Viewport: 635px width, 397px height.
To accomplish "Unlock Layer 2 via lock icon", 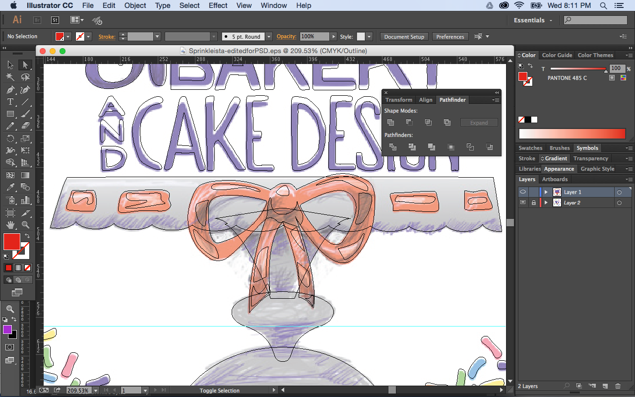I will (x=534, y=202).
